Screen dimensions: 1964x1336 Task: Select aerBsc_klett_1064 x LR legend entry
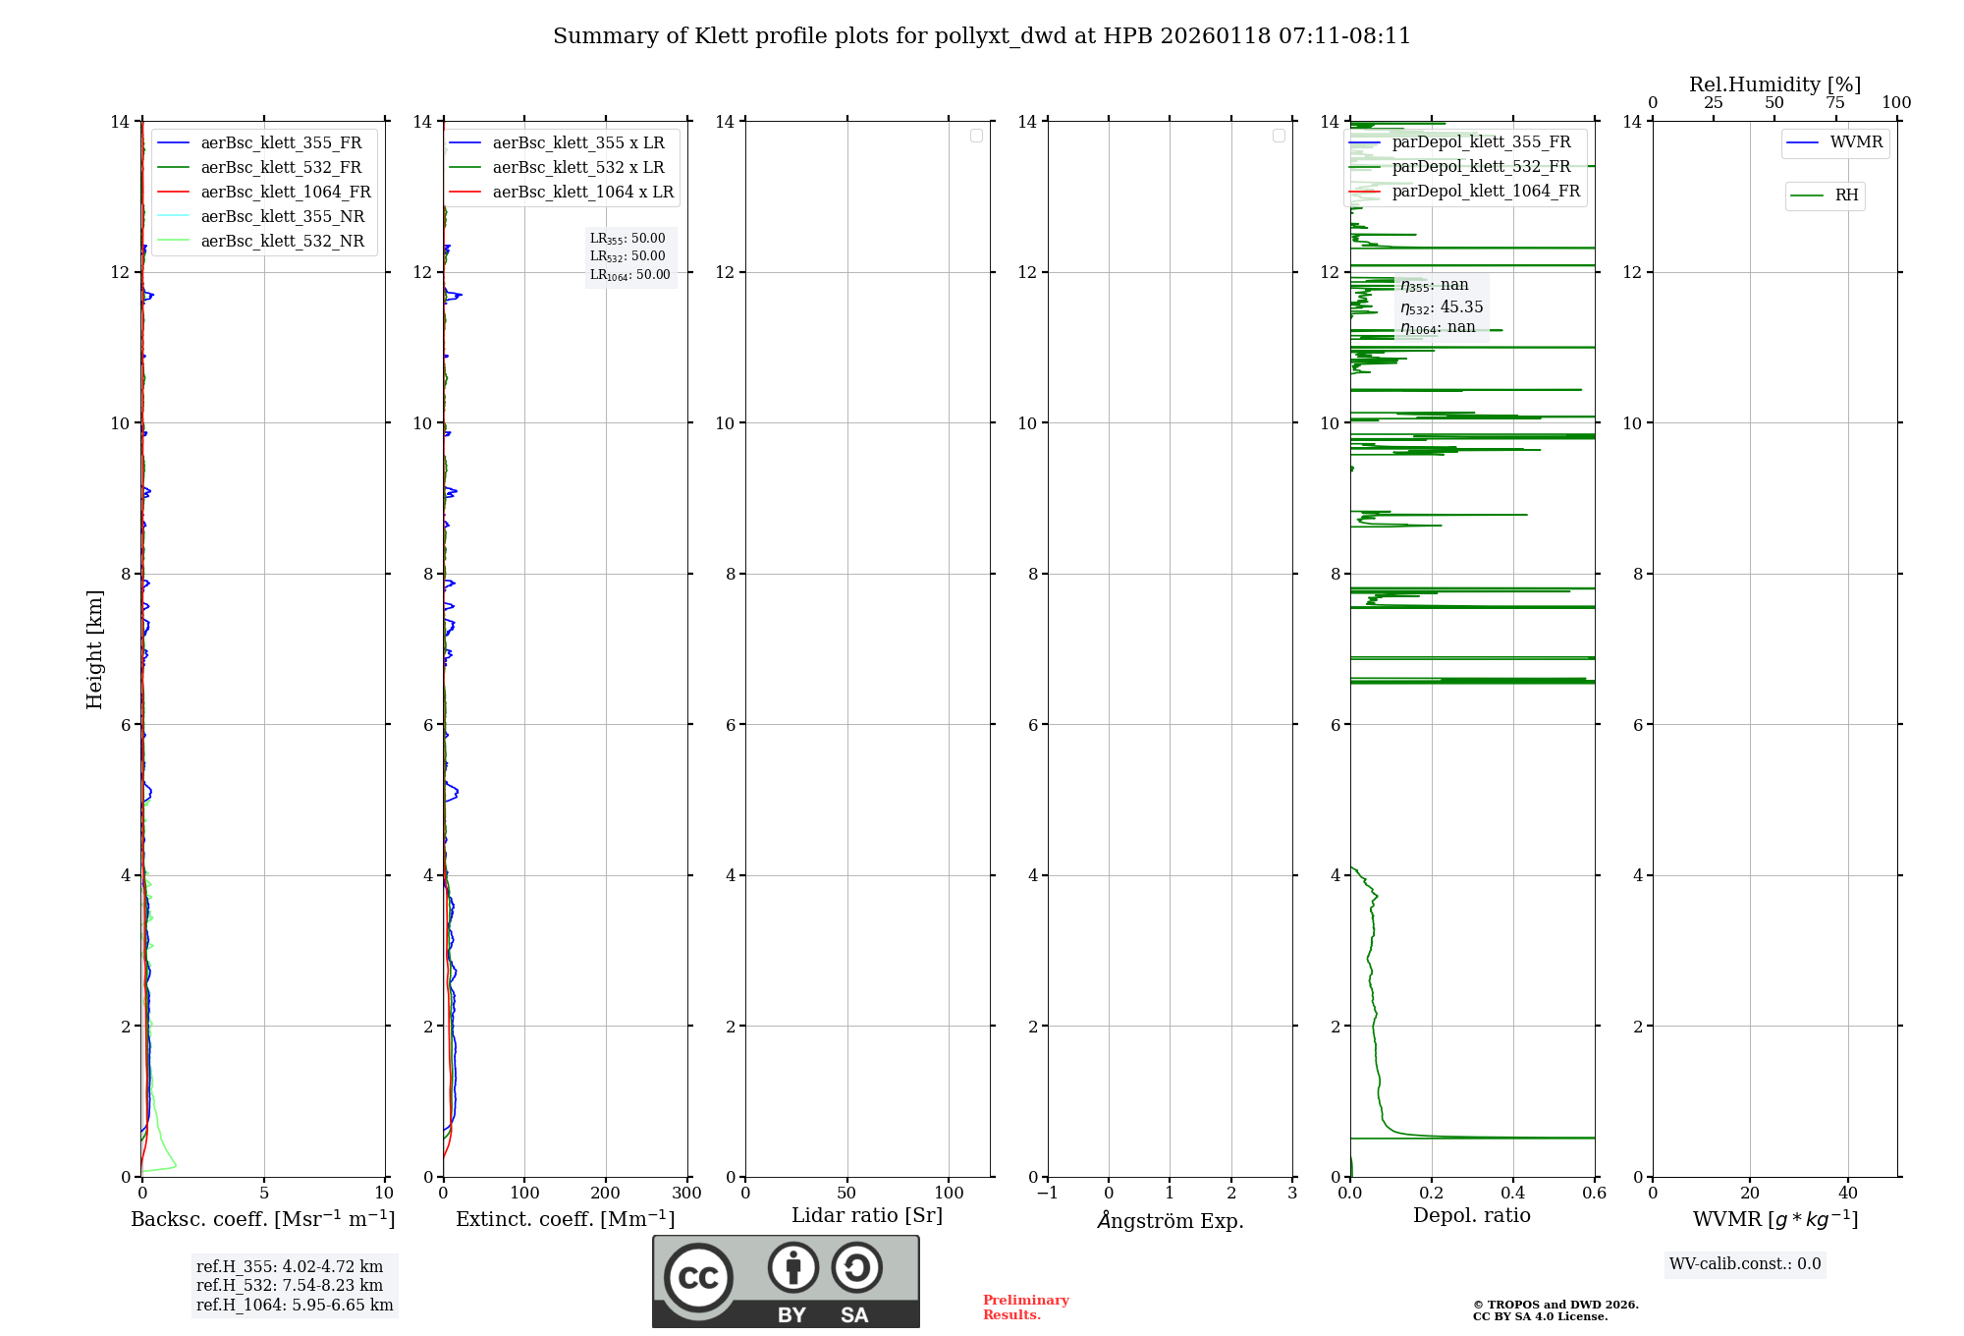tap(582, 192)
